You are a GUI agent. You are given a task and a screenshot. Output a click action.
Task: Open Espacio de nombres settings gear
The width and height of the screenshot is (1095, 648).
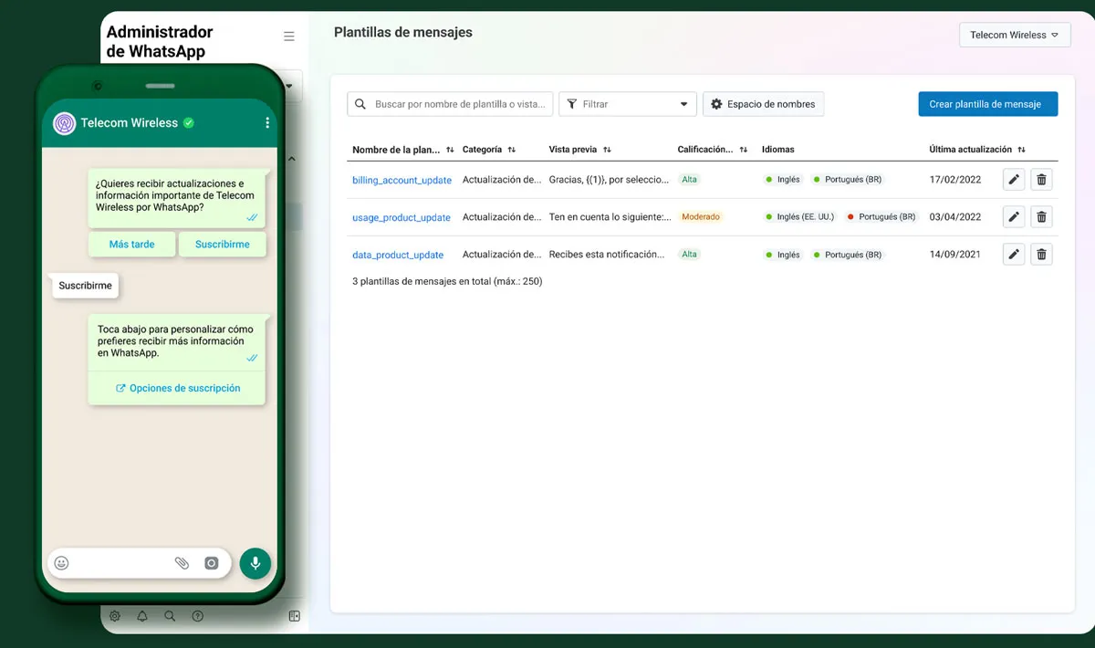(x=717, y=103)
